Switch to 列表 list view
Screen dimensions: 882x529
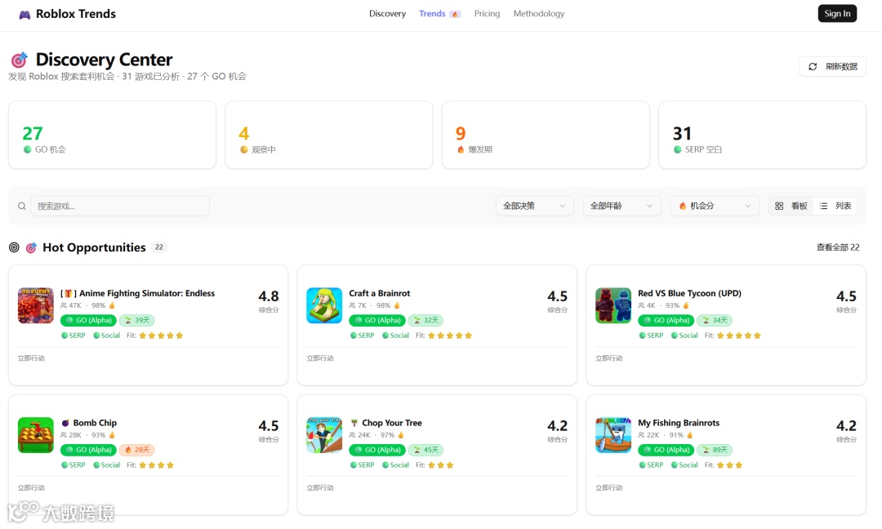click(835, 207)
